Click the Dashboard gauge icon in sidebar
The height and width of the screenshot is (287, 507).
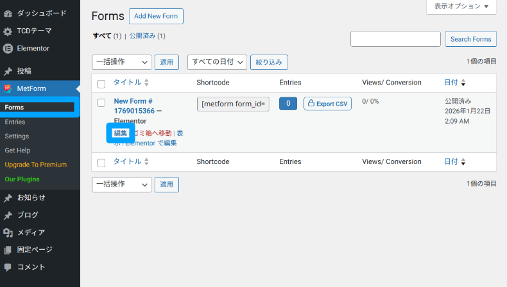8,13
